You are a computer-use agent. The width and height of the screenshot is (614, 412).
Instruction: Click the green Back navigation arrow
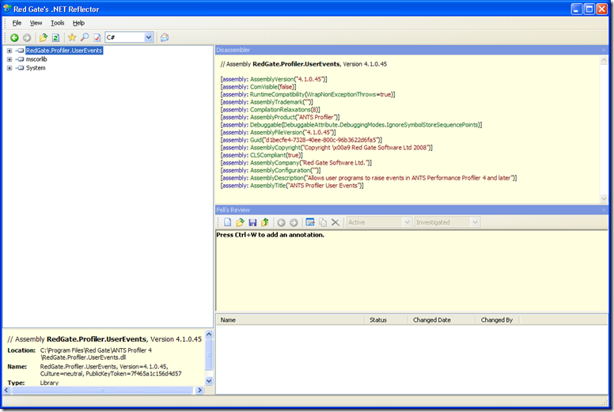coord(14,37)
